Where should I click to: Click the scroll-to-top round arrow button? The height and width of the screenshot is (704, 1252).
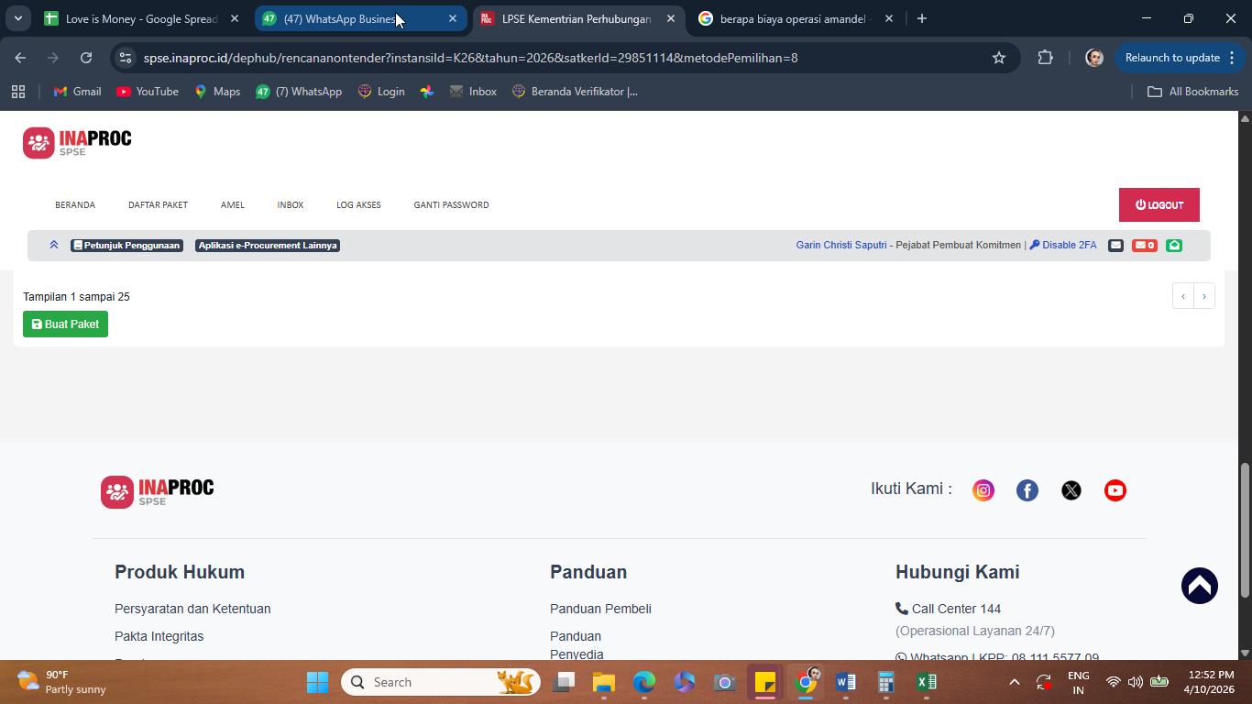(1200, 586)
